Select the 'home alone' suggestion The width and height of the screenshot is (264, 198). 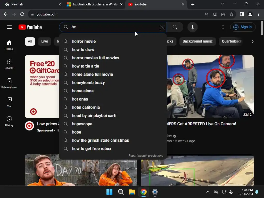(113, 91)
